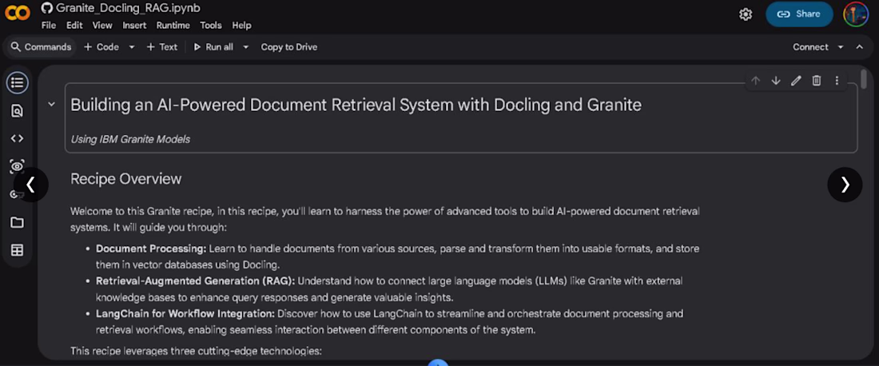
Task: Edit the cell with the pencil icon
Action: 796,81
